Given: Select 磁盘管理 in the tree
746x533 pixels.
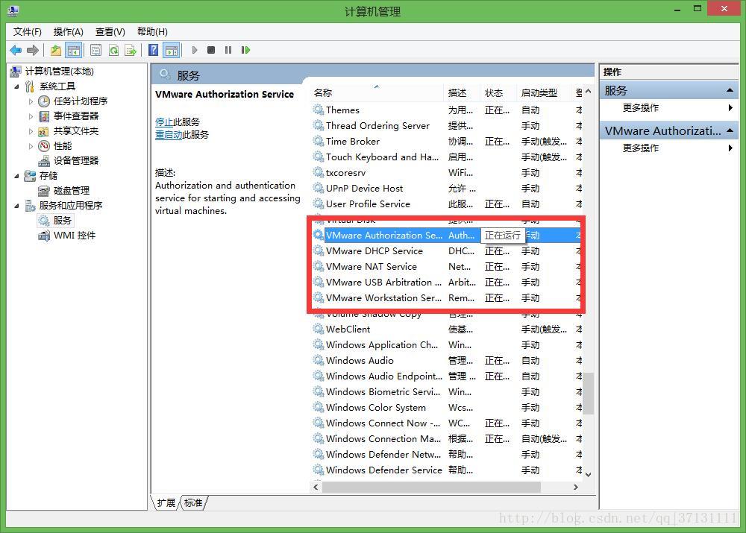Looking at the screenshot, I should [x=72, y=191].
